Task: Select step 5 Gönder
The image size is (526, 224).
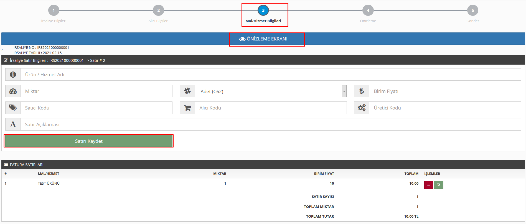Action: pyautogui.click(x=472, y=11)
